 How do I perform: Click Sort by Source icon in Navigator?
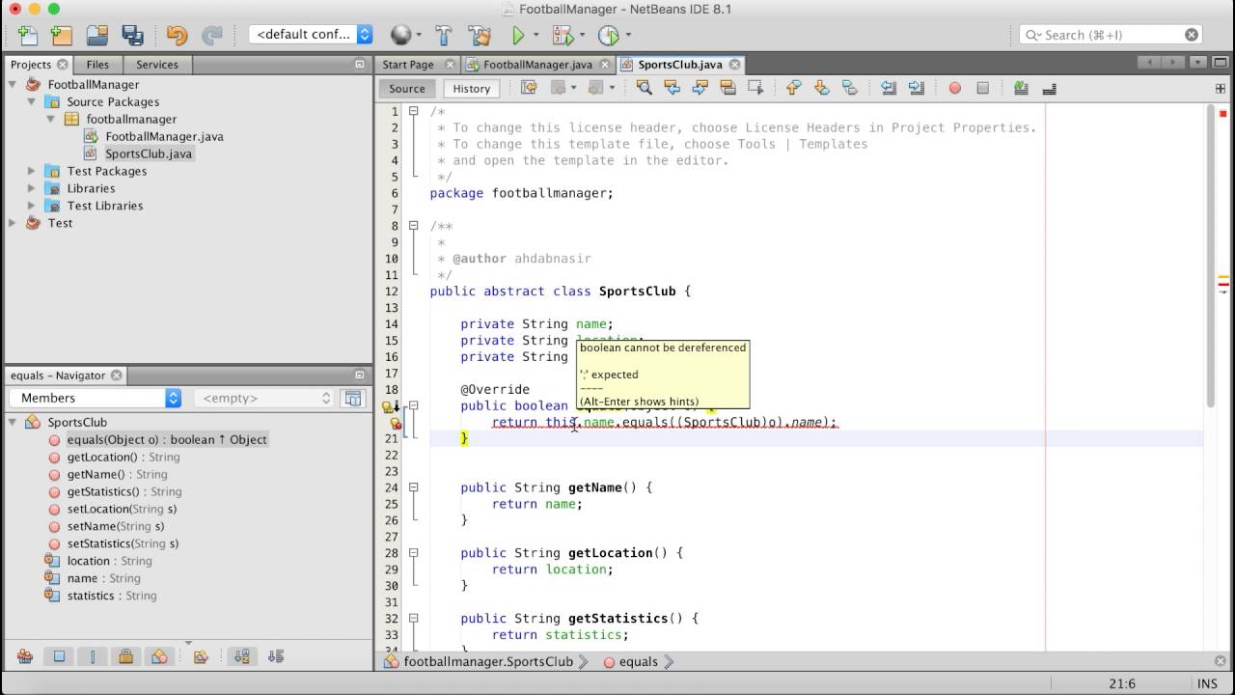tap(276, 656)
